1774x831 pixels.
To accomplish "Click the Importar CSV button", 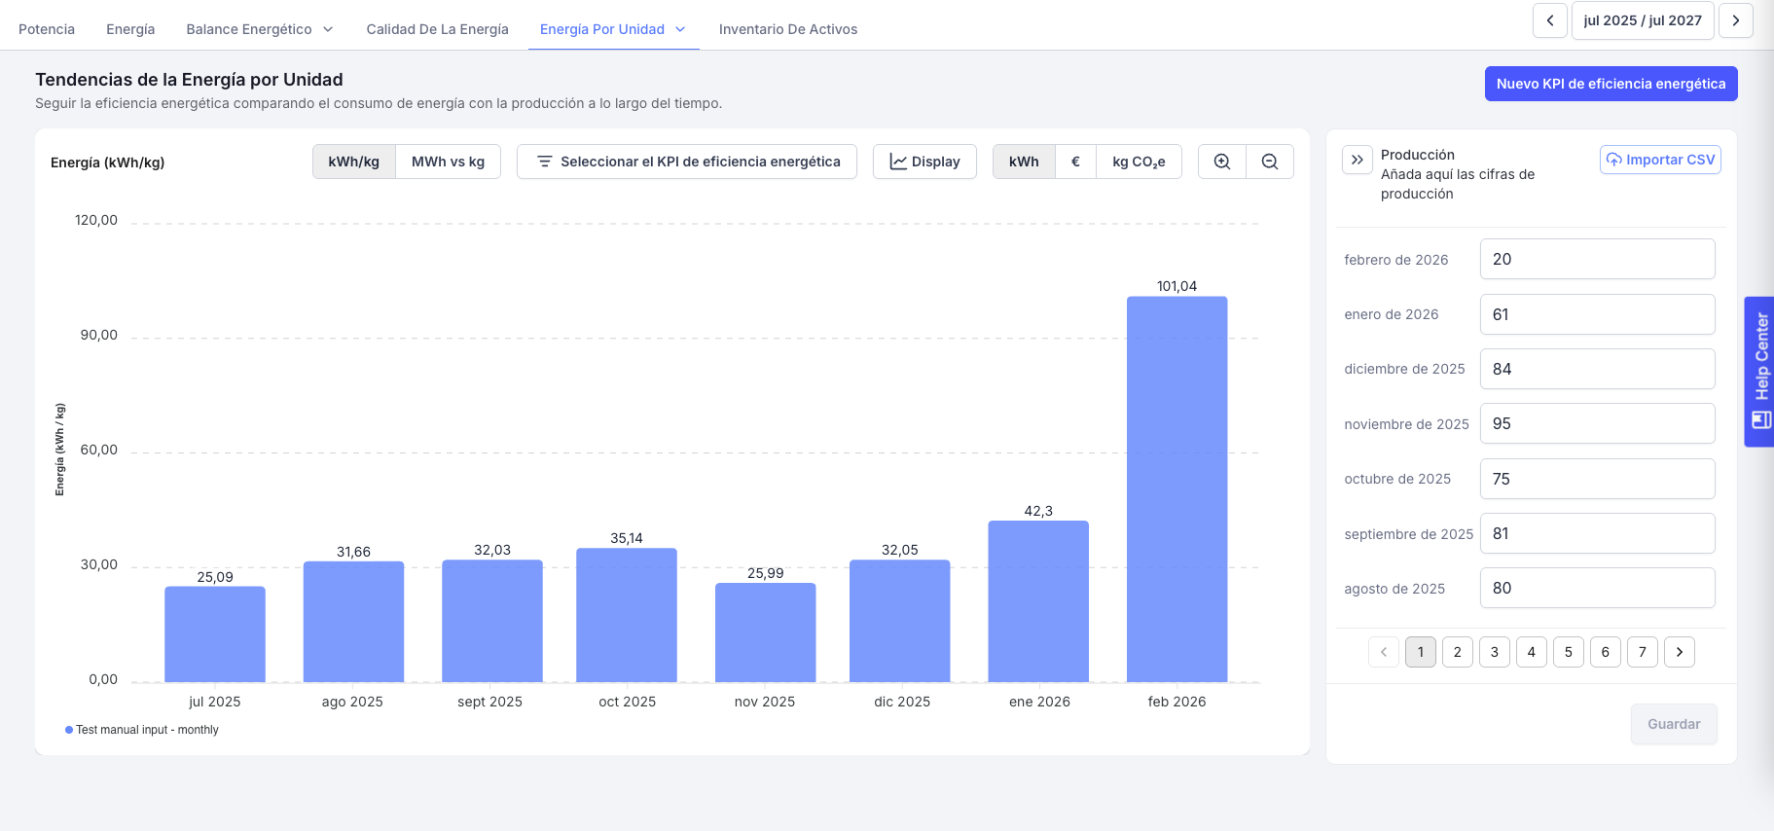I will [1660, 160].
